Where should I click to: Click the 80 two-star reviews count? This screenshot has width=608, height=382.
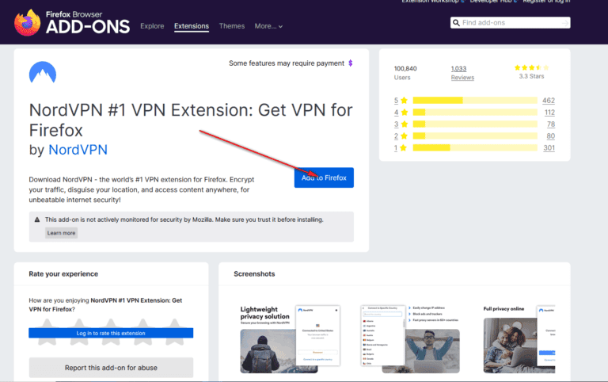tap(551, 136)
